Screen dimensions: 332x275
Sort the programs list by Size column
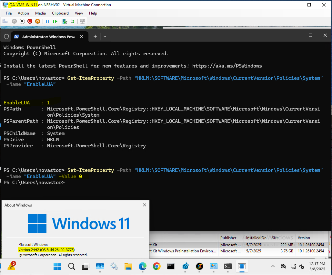[275, 238]
